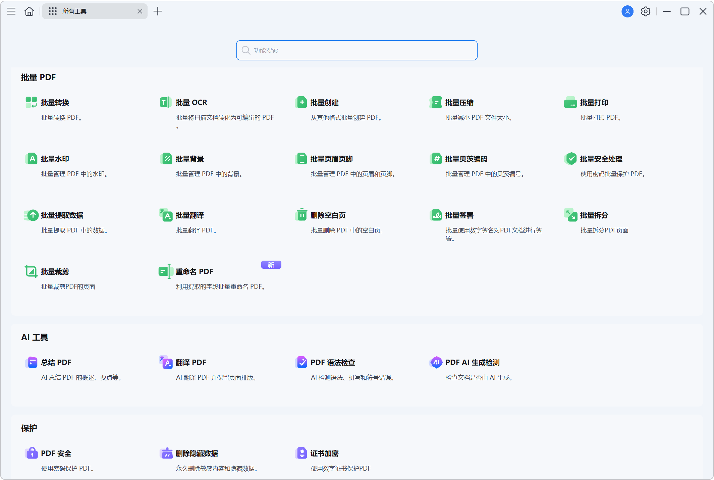Click the 批量转换 title
Image resolution: width=714 pixels, height=480 pixels.
(55, 103)
